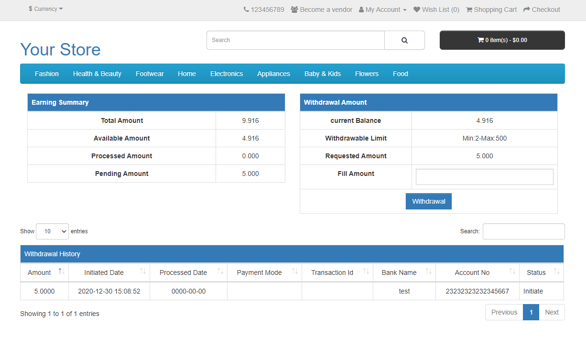This screenshot has height=338, width=586.
Task: Sort withdrawal history by Status arrows
Action: click(557, 272)
